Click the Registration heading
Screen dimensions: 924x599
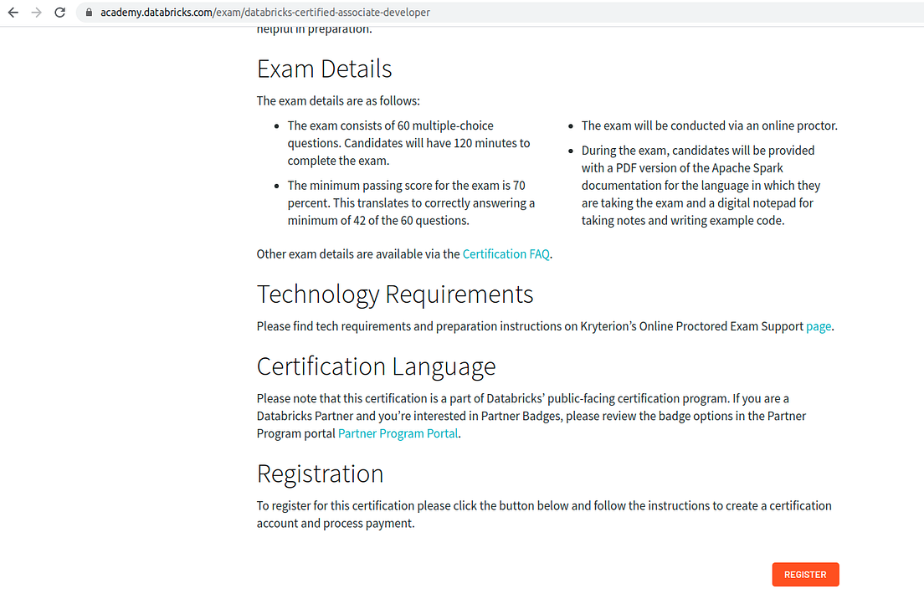[320, 474]
